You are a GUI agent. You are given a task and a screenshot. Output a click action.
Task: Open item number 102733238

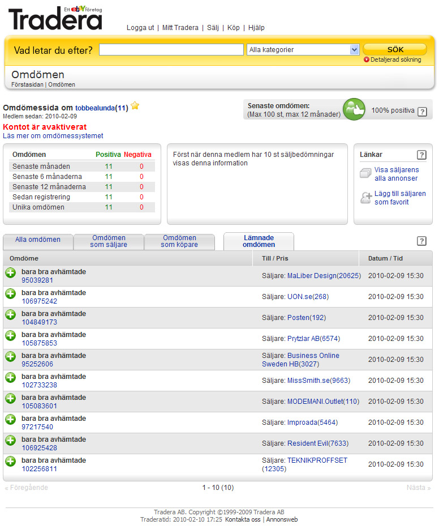[x=40, y=385]
